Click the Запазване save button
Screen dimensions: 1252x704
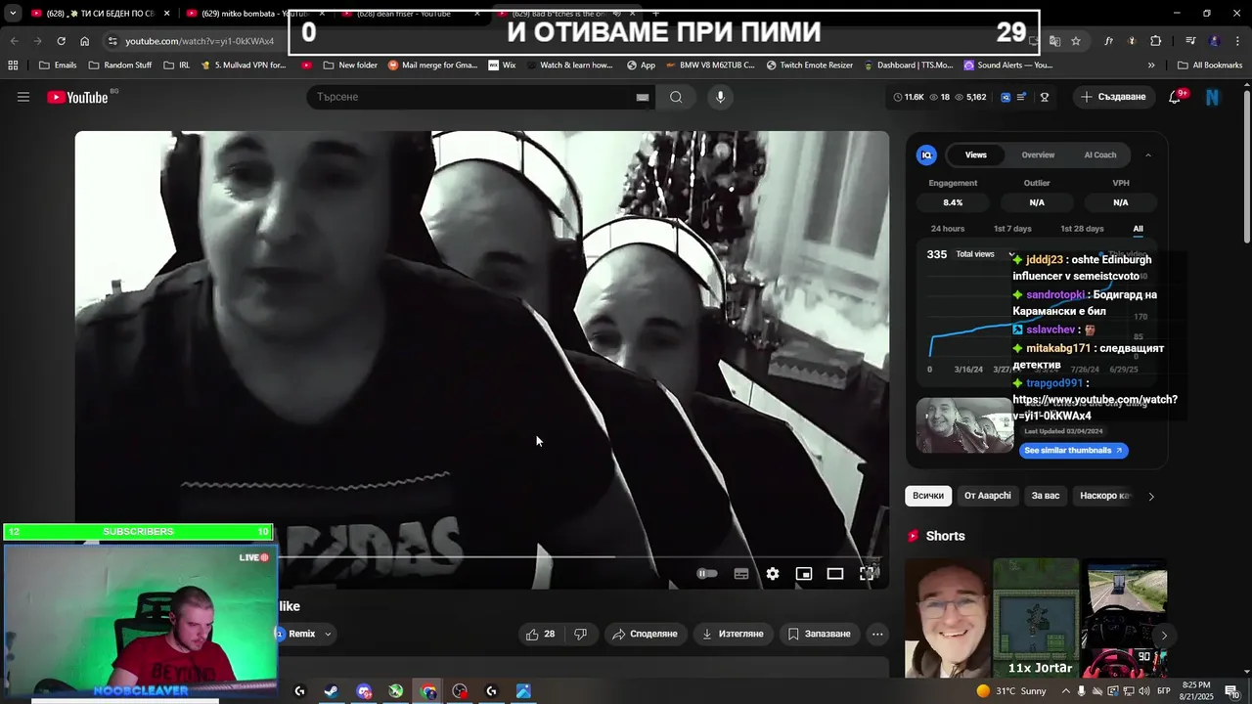(820, 634)
